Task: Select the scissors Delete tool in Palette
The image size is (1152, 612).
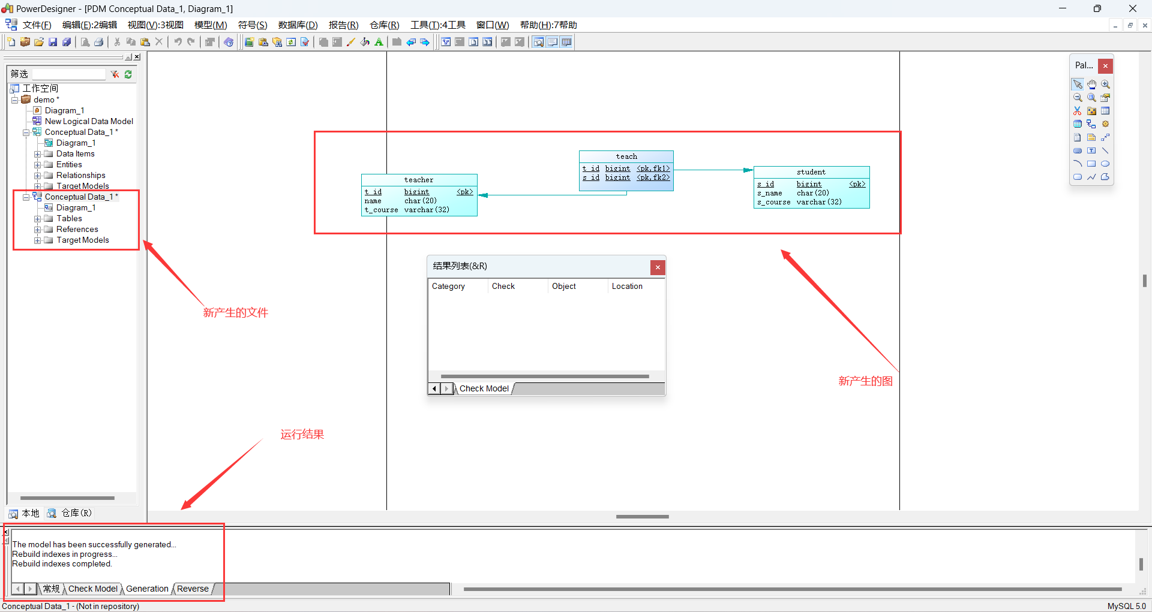Action: [1078, 111]
